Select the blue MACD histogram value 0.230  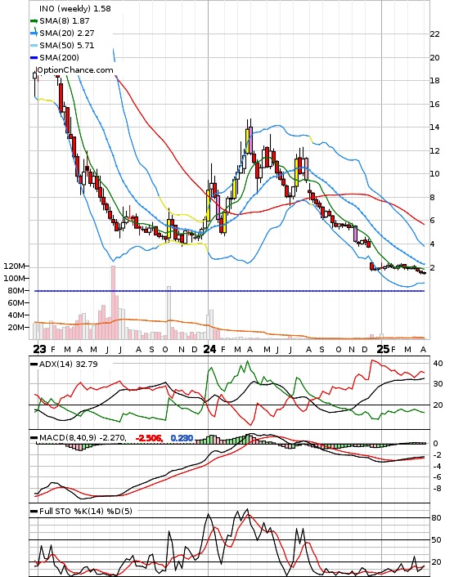182,438
